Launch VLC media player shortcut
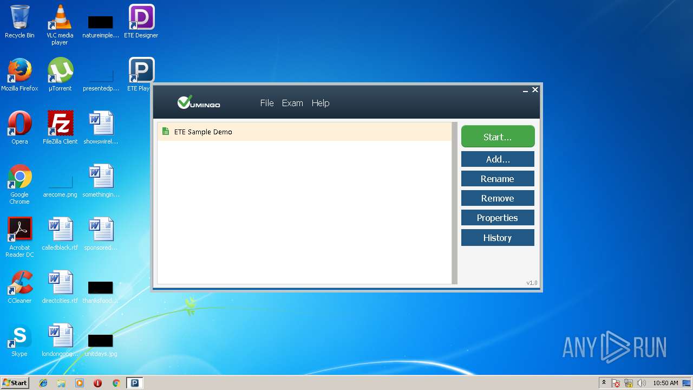 [60, 24]
